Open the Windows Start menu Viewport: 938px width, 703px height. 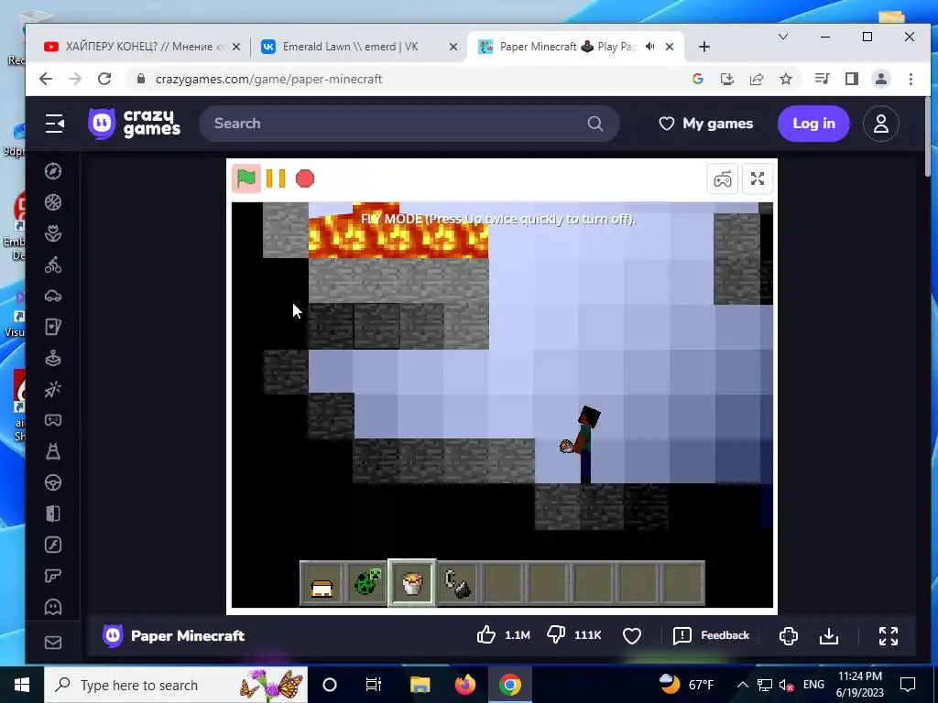pyautogui.click(x=22, y=685)
